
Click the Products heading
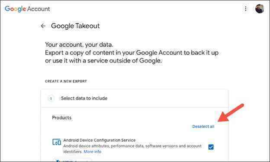(x=61, y=118)
